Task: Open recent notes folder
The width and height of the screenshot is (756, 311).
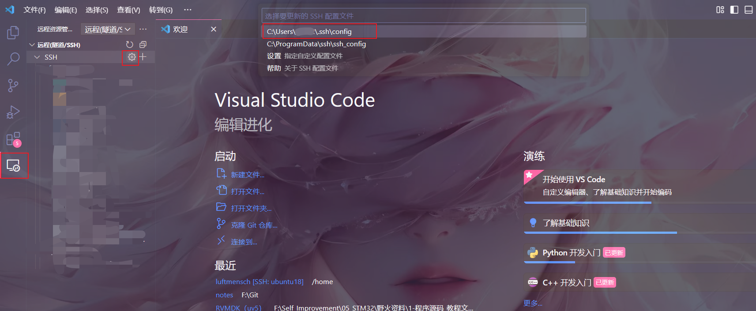Action: coord(224,295)
